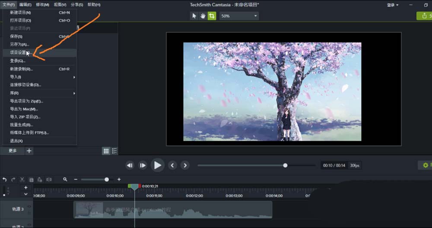
Task: Click the 00:10 / 00:14 time display
Action: [x=334, y=165]
